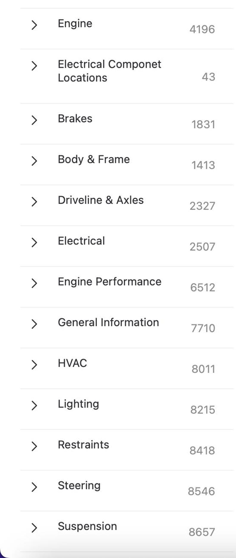The height and width of the screenshot is (558, 236).
Task: Open the Restraints category
Action: coord(83,445)
